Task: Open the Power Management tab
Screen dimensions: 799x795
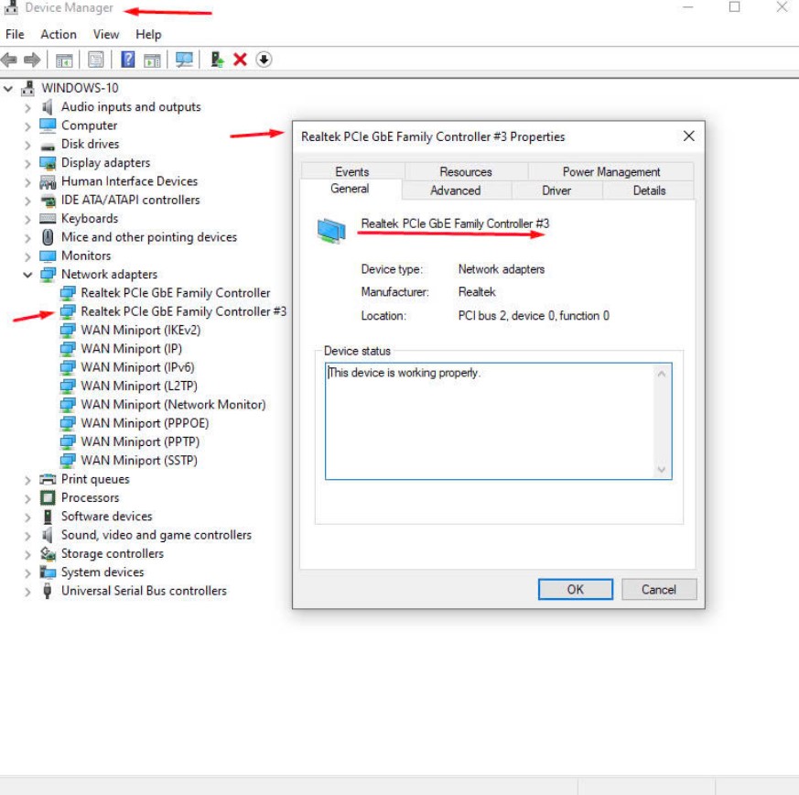Action: [611, 172]
